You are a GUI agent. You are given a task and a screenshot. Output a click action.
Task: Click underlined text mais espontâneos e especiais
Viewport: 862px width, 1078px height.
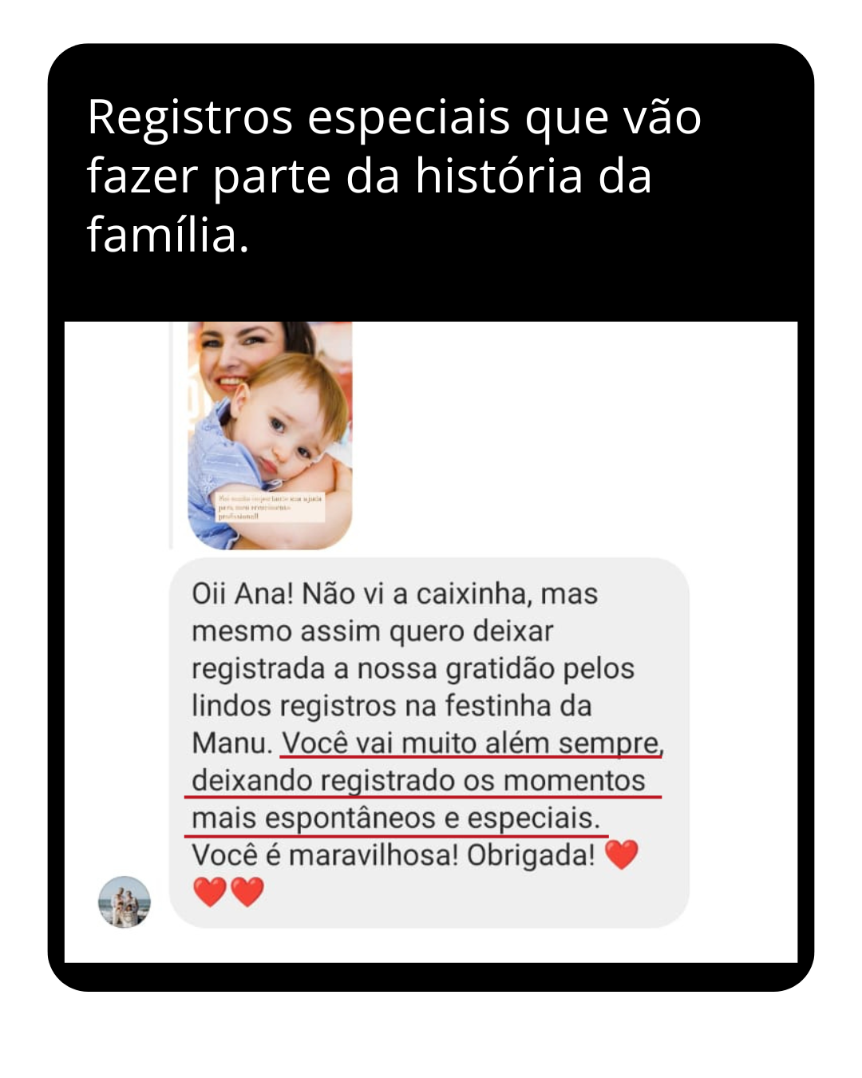click(x=395, y=818)
